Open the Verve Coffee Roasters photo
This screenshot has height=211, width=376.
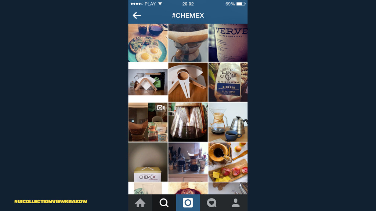tap(228, 43)
